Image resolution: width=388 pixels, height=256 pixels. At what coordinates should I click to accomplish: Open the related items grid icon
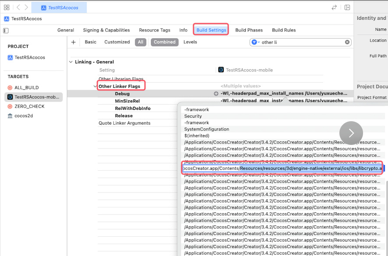7,7
